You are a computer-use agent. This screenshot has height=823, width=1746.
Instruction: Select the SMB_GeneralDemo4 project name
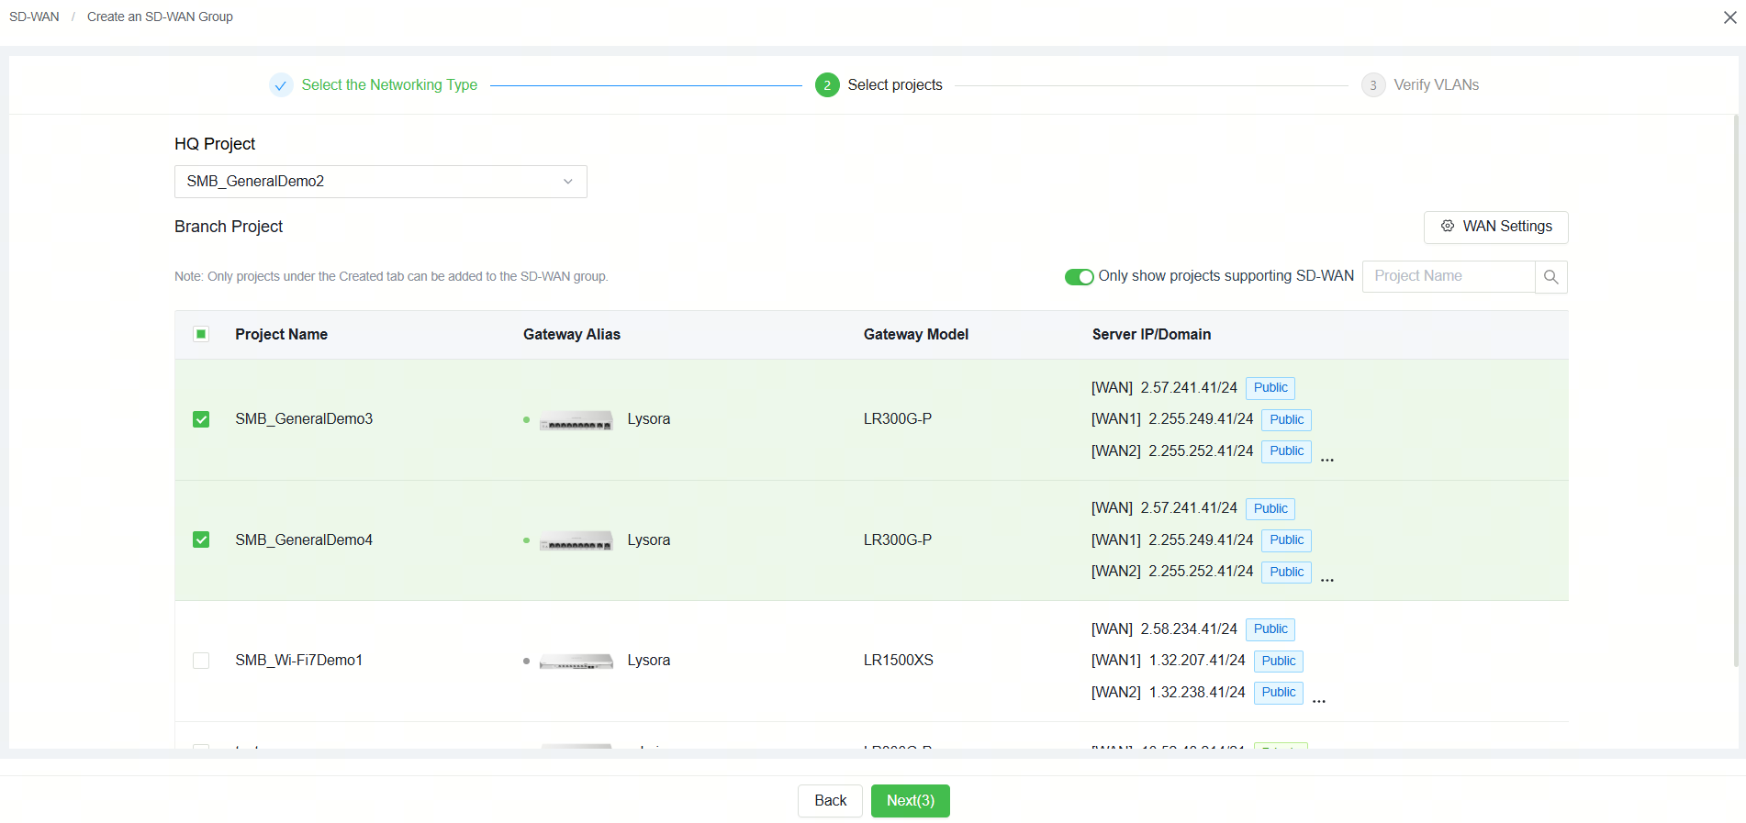[x=304, y=539]
